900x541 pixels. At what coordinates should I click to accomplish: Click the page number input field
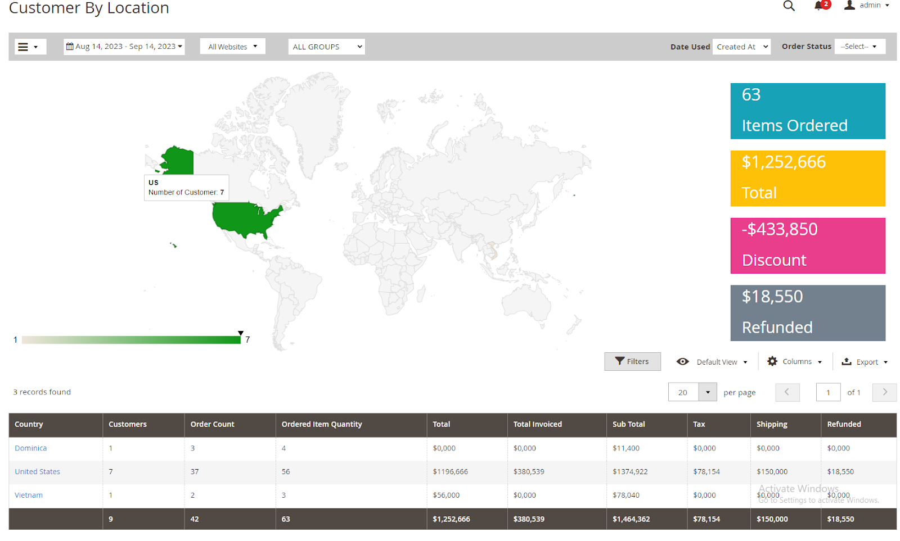pyautogui.click(x=828, y=393)
